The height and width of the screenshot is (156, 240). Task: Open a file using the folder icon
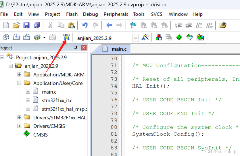pyautogui.click(x=16, y=25)
